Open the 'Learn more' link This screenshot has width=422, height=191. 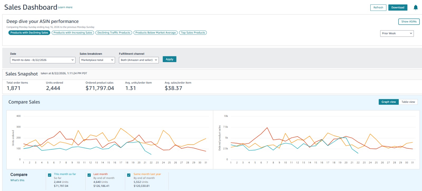(65, 7)
